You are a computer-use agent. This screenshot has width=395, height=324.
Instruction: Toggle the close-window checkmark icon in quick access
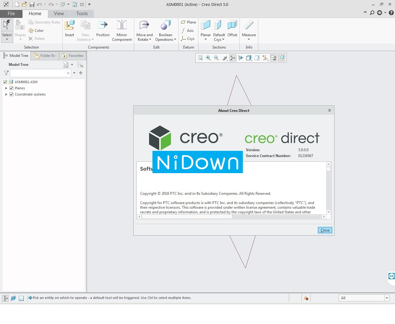(75, 4)
